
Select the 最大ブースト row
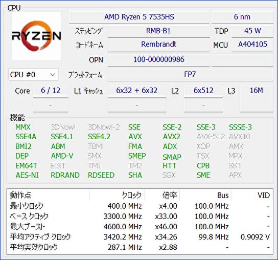pyautogui.click(x=140, y=227)
